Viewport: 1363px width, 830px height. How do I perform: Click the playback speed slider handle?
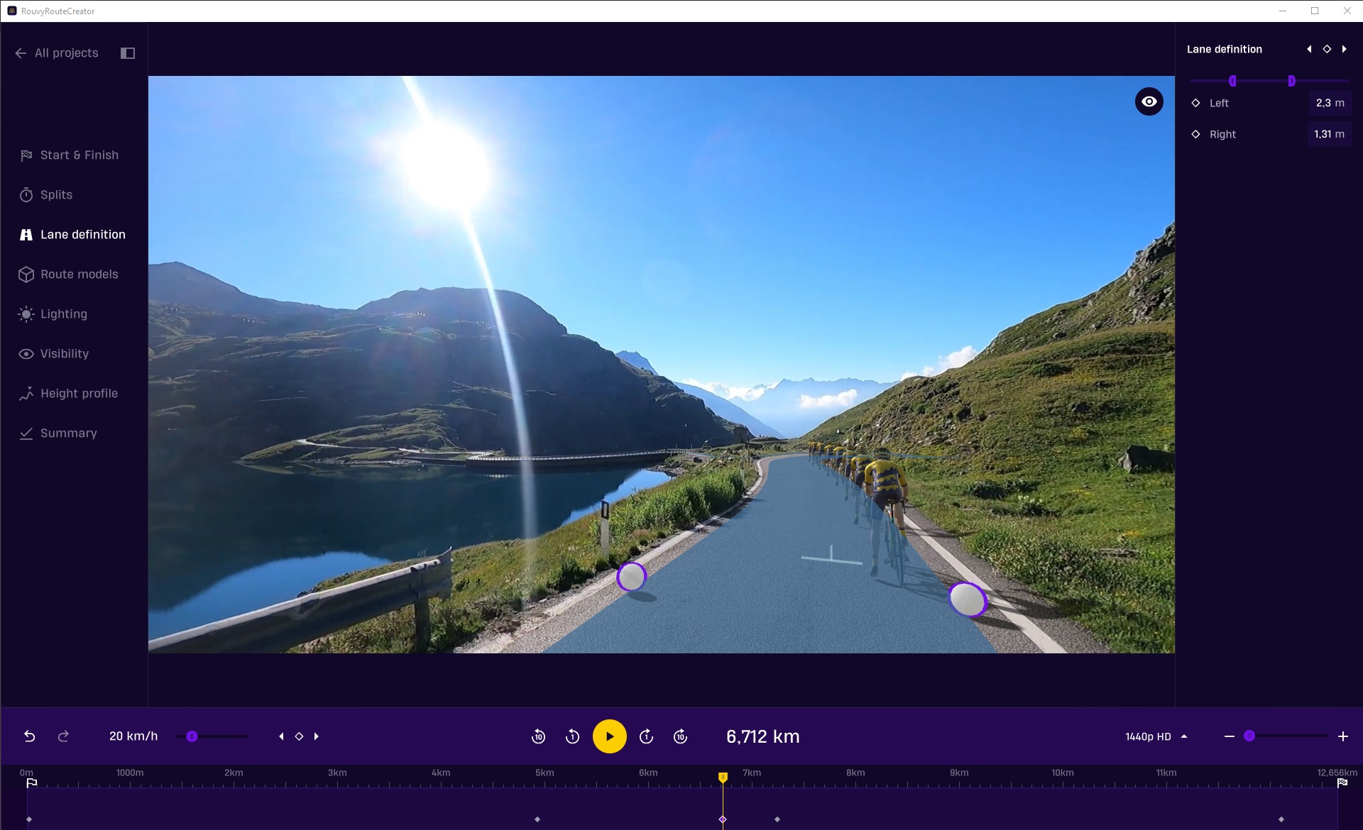[192, 736]
